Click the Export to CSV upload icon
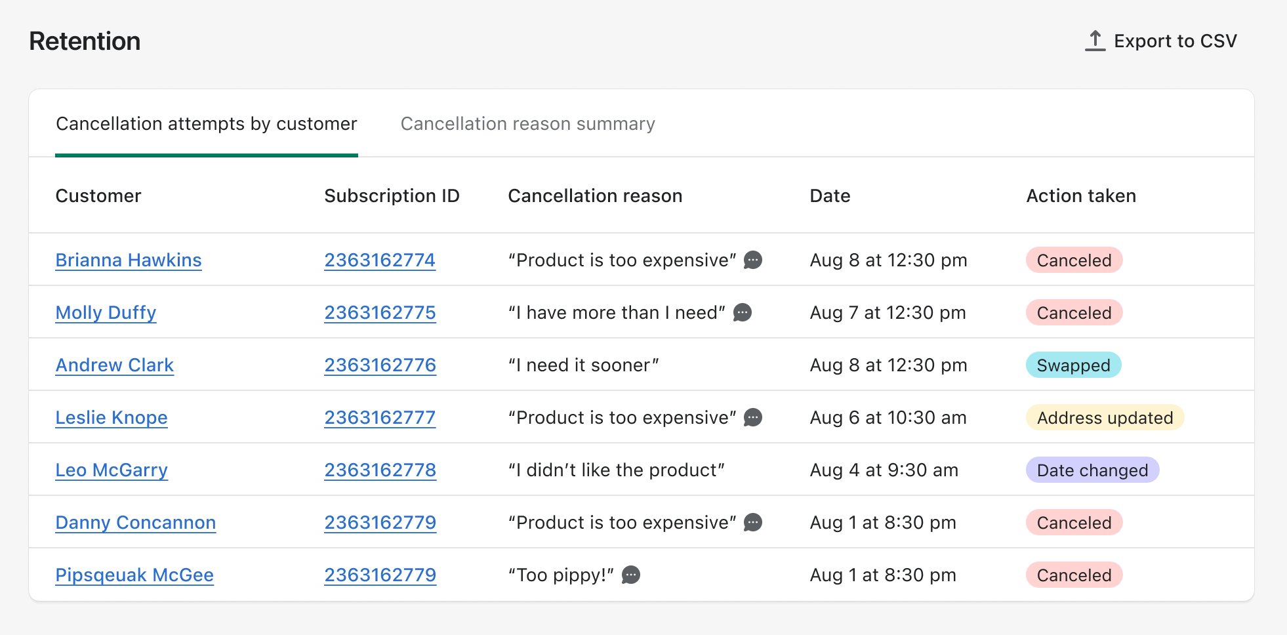Screen dimensions: 1287x635 click(x=1095, y=41)
